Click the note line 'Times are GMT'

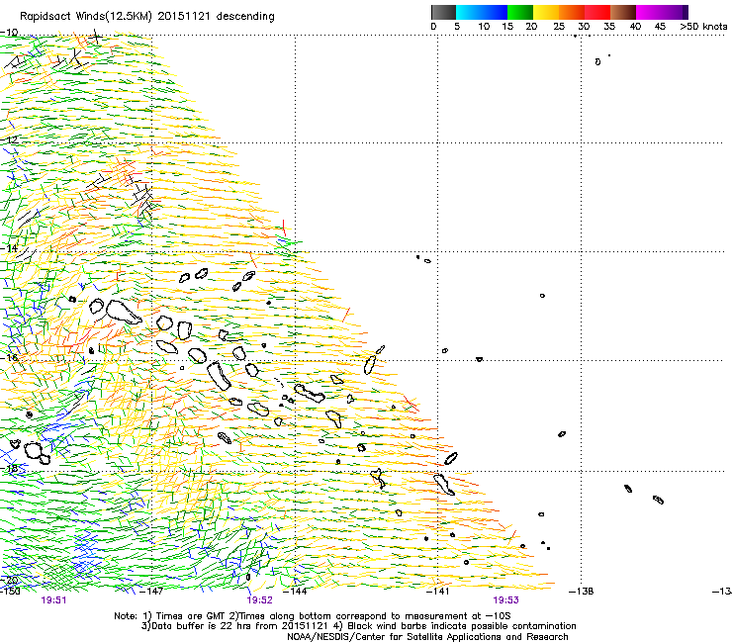[313, 616]
